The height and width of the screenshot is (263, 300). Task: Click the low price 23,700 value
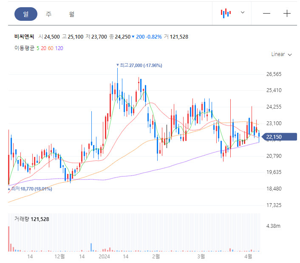(99, 37)
